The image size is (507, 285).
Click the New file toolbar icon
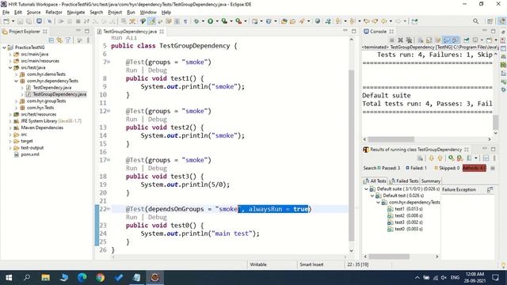click(x=6, y=21)
